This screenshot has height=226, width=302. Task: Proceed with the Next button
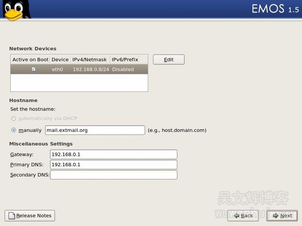[282, 216]
